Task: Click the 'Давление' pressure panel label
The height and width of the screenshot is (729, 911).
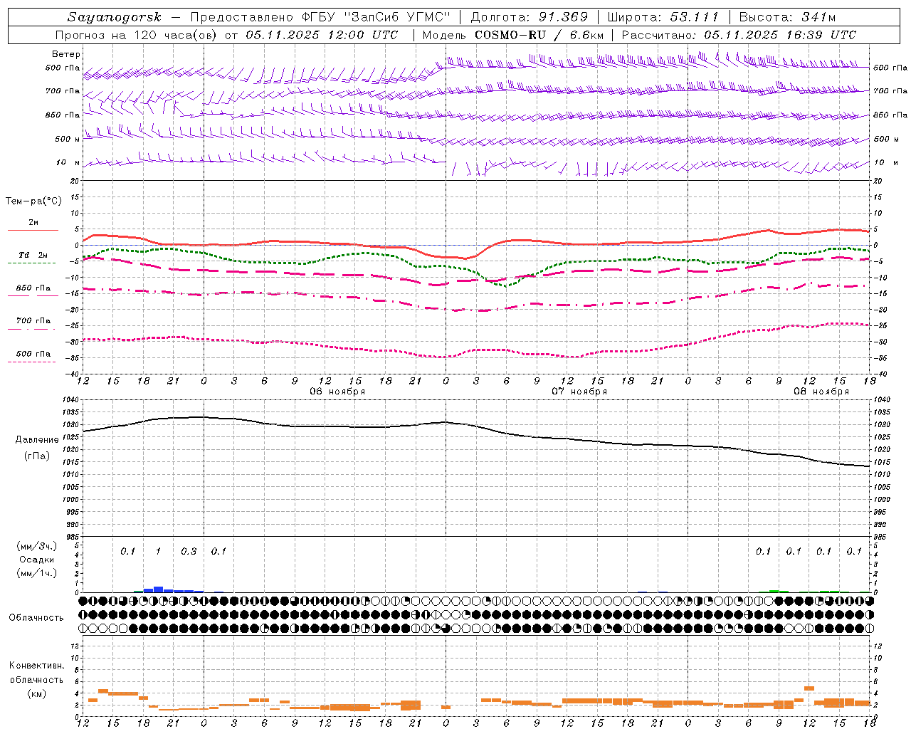Action: tap(37, 440)
